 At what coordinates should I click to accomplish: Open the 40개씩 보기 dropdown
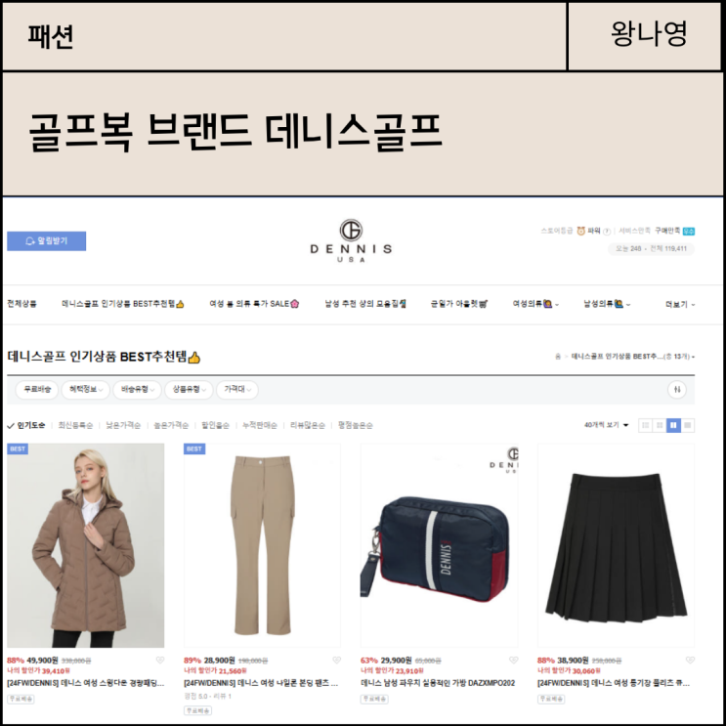[606, 425]
